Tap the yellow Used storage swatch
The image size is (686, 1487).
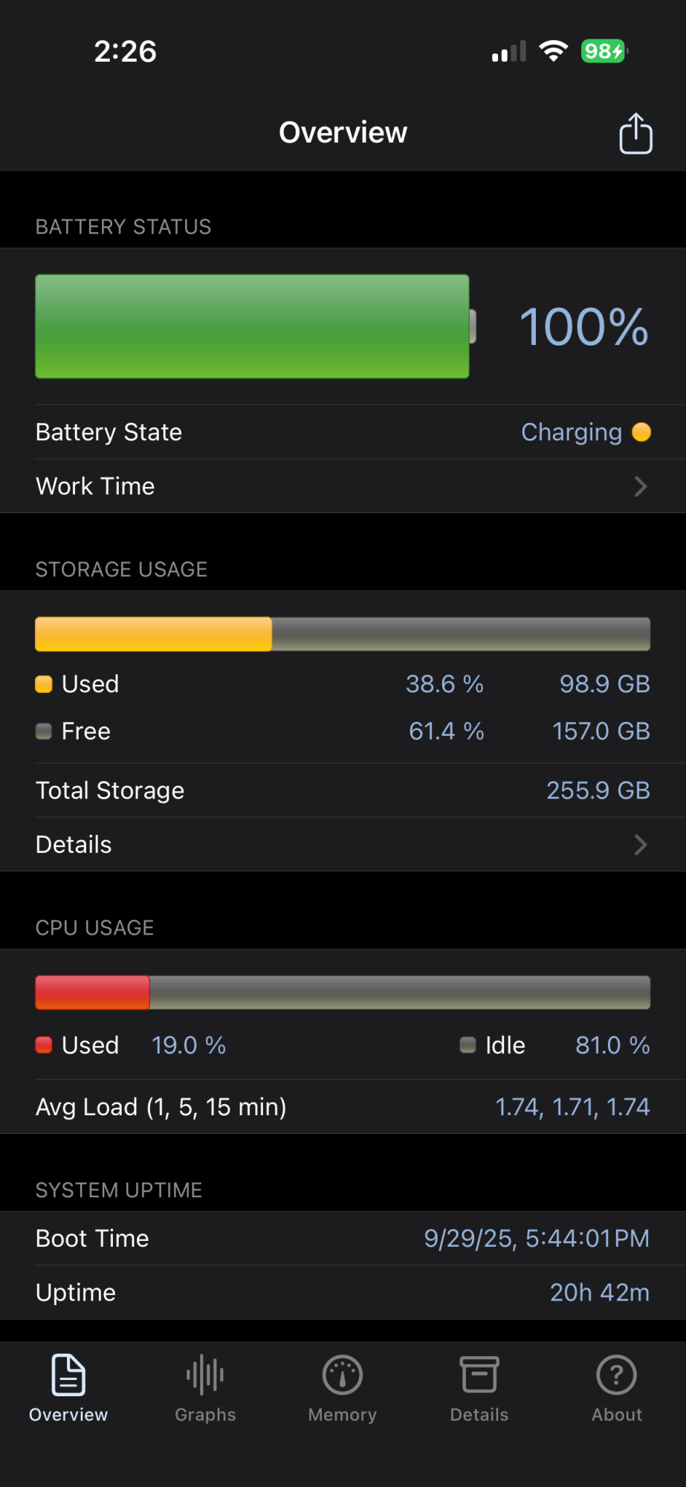[x=44, y=684]
